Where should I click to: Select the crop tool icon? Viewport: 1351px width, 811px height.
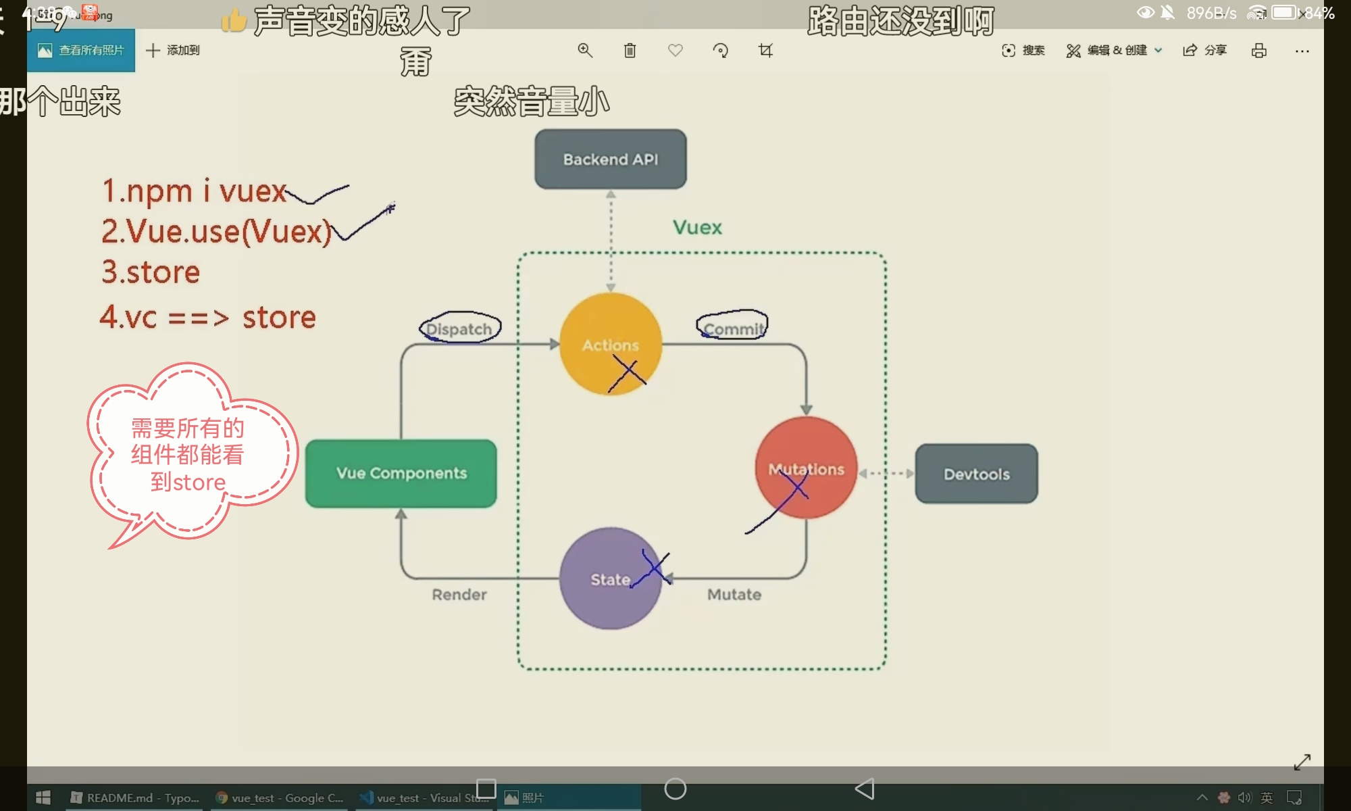pos(765,50)
